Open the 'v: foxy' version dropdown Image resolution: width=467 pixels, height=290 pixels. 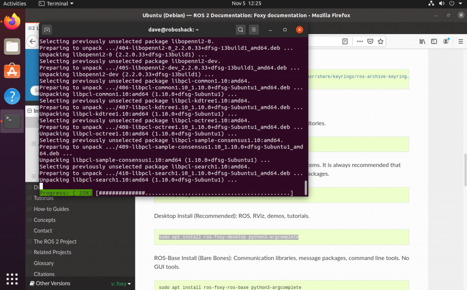[121, 284]
